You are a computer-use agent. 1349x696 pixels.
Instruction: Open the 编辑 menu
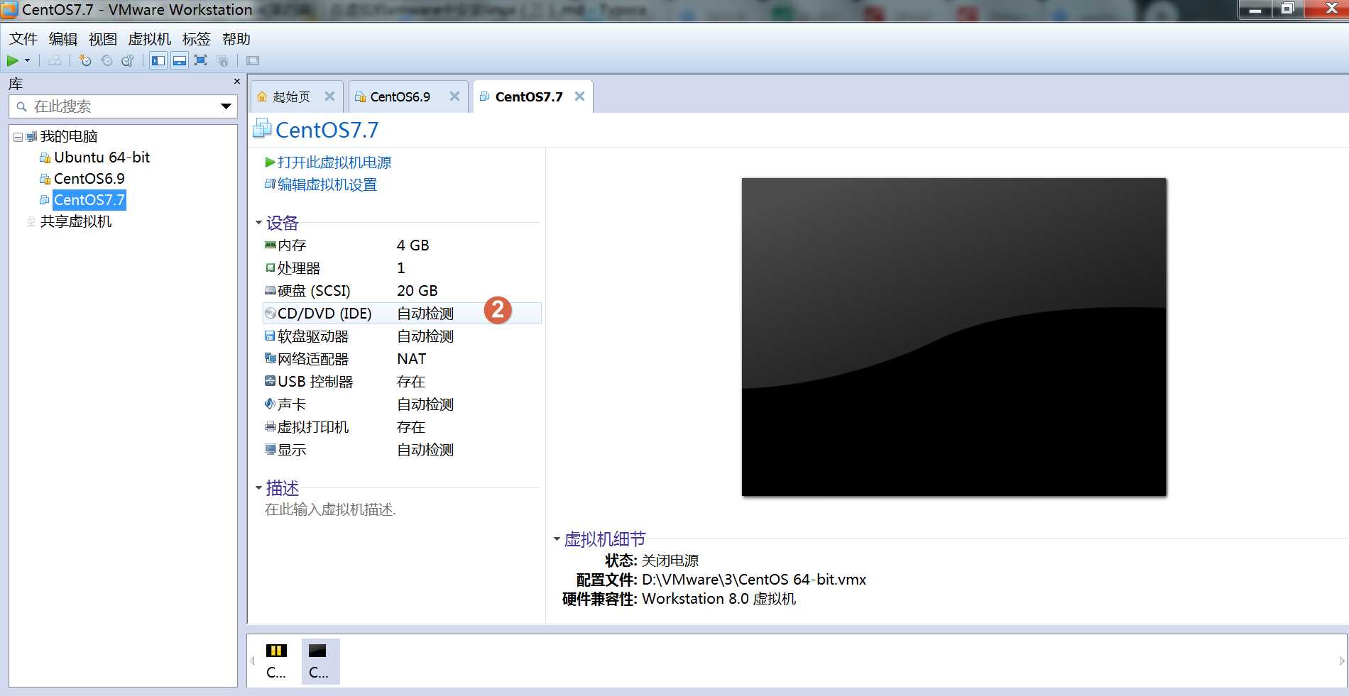coord(63,39)
